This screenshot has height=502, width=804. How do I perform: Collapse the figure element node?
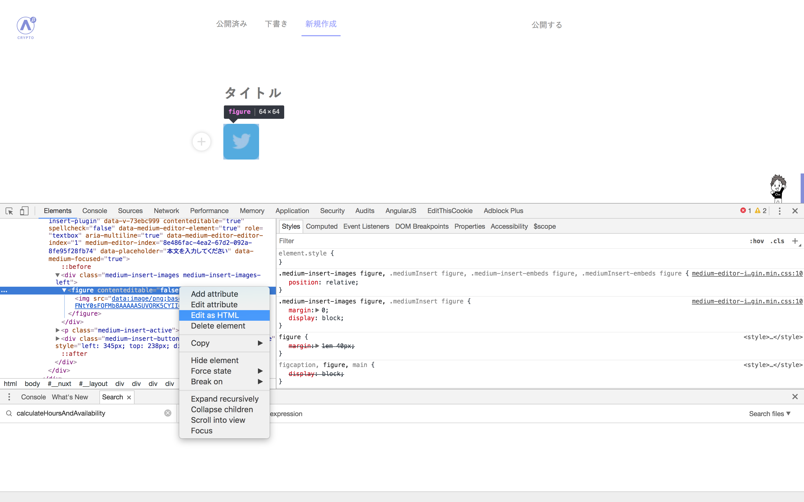tap(64, 290)
